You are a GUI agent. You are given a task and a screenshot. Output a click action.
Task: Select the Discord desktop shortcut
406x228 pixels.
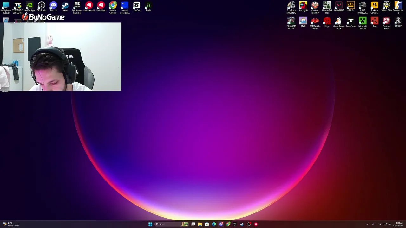coord(53,7)
